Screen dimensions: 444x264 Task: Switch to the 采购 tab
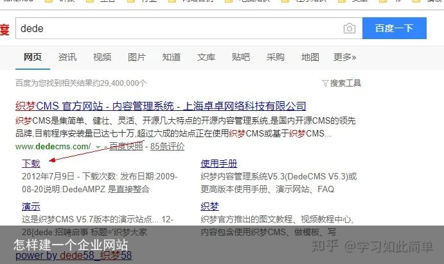click(x=275, y=57)
